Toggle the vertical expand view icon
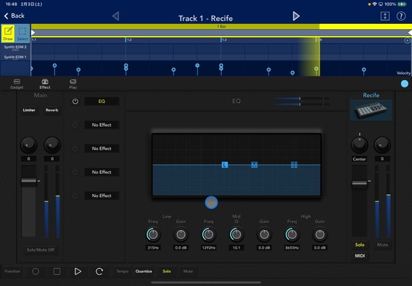The image size is (412, 286). (x=385, y=16)
